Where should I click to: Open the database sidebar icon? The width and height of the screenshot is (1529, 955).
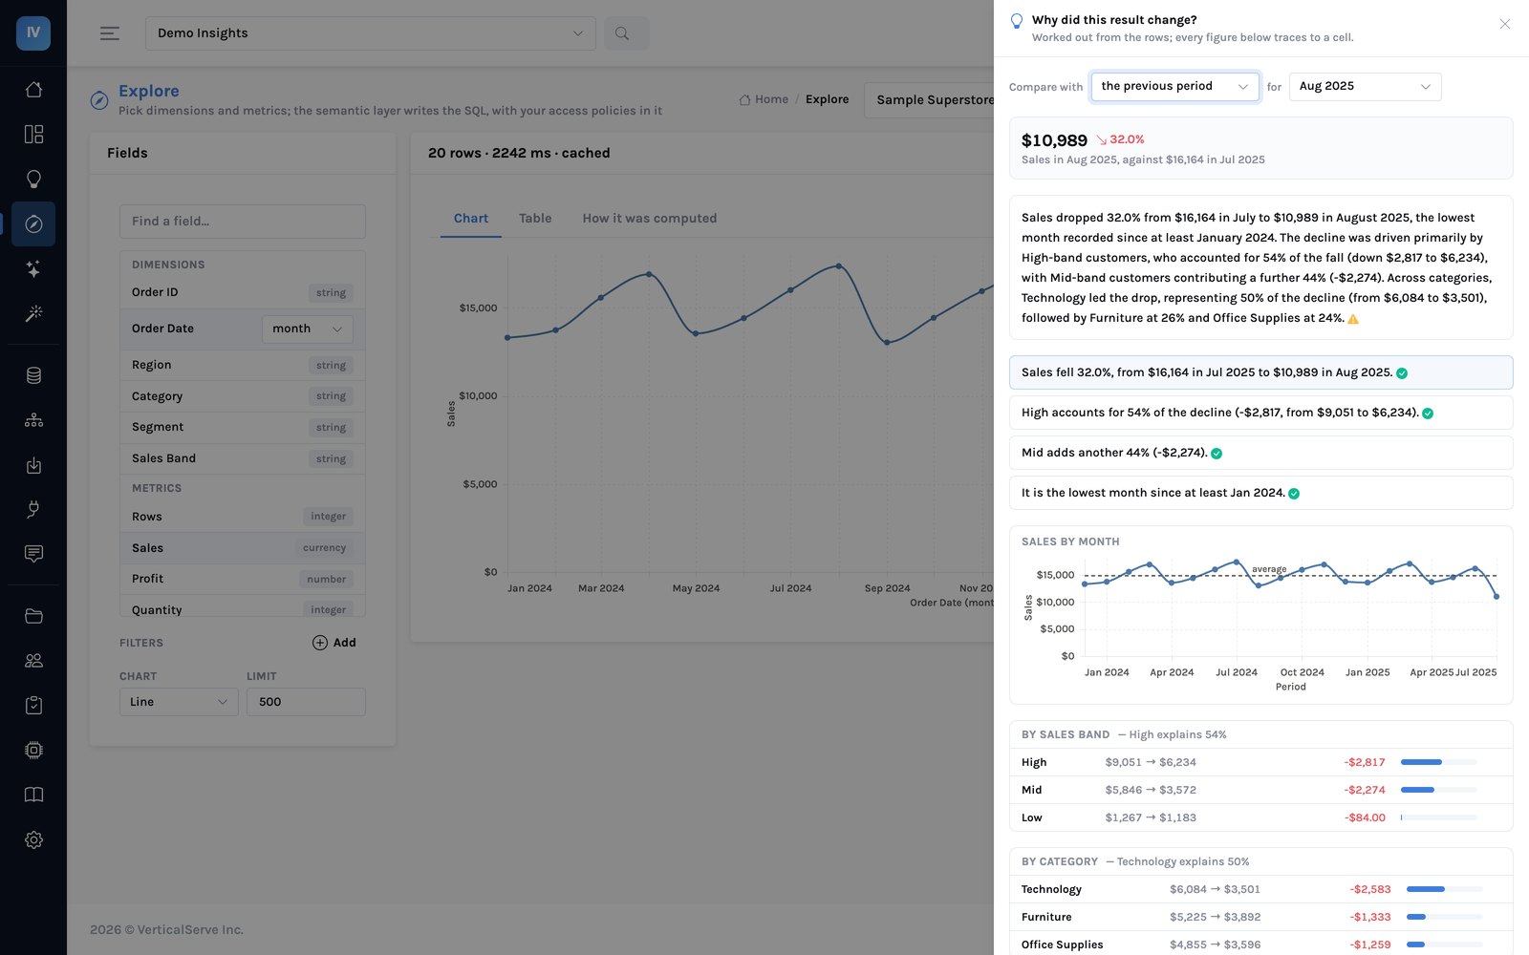[33, 375]
